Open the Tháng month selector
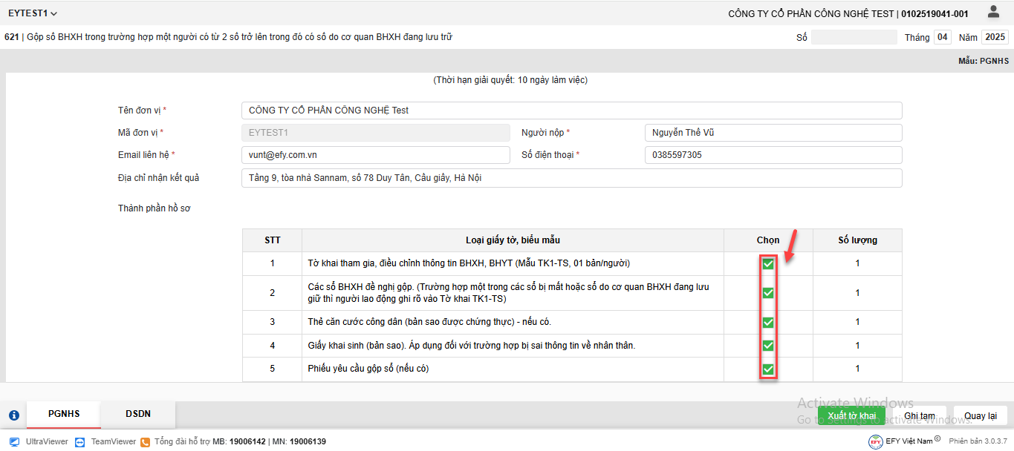This screenshot has width=1014, height=451. 942,37
